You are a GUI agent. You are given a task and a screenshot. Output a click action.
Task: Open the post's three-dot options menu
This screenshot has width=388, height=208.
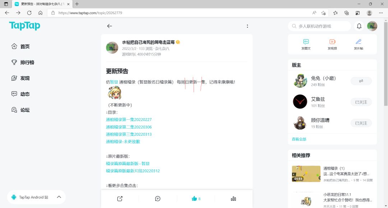pyautogui.click(x=248, y=26)
